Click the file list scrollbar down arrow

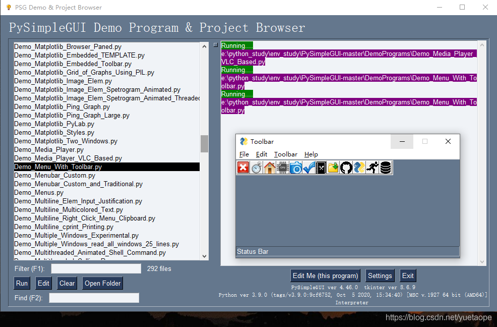click(x=205, y=256)
